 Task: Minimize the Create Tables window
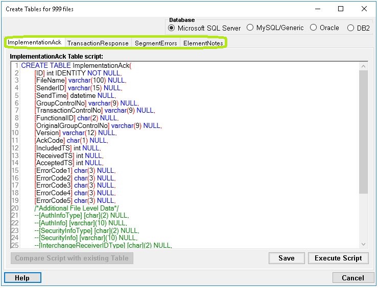[318, 9]
